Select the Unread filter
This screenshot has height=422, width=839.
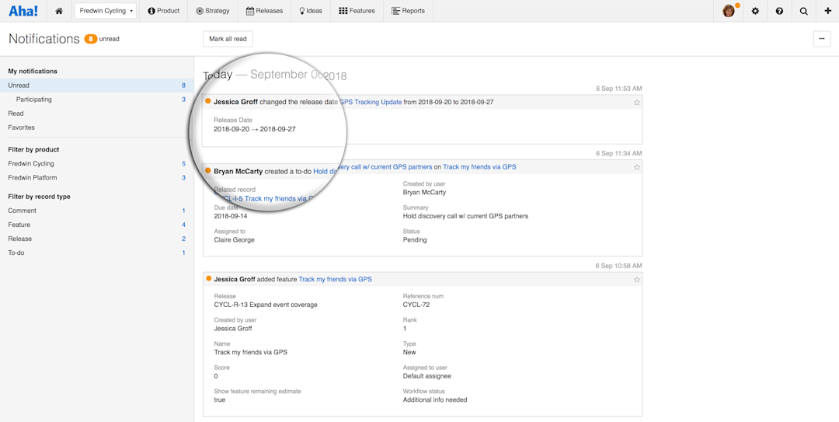97,85
